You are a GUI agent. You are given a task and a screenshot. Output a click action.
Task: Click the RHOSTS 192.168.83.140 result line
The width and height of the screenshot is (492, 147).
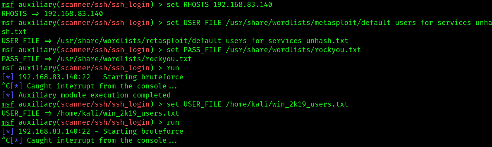(x=52, y=14)
